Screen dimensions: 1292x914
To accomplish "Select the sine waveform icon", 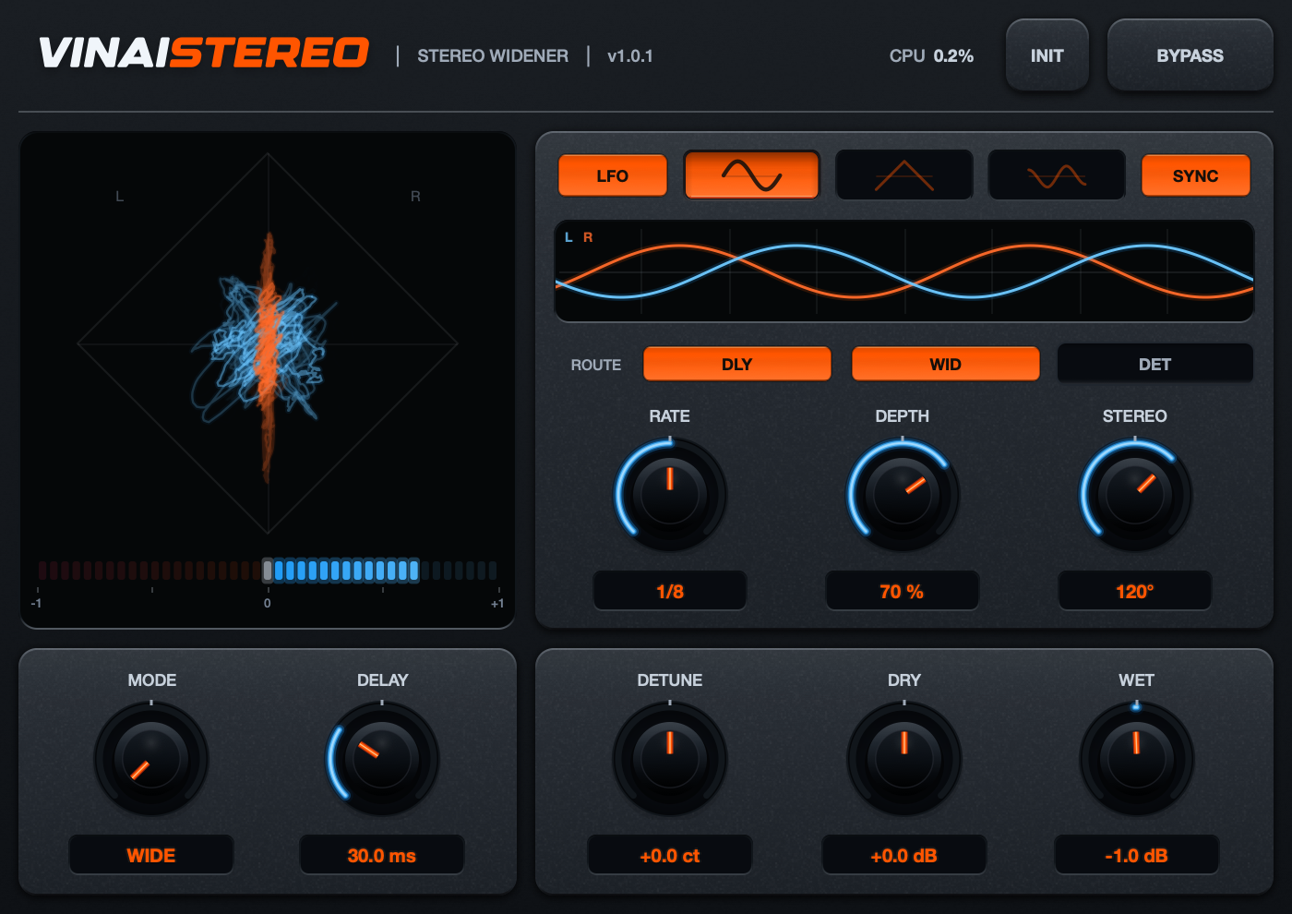I will [751, 175].
